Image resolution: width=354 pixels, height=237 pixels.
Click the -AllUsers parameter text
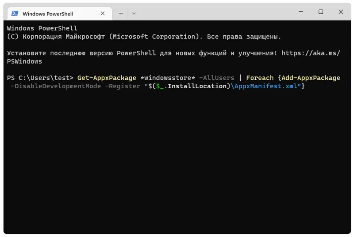[x=217, y=78]
